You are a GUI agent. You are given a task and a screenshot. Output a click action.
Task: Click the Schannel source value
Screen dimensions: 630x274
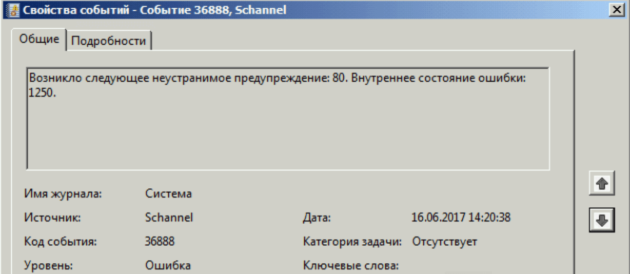pyautogui.click(x=169, y=218)
